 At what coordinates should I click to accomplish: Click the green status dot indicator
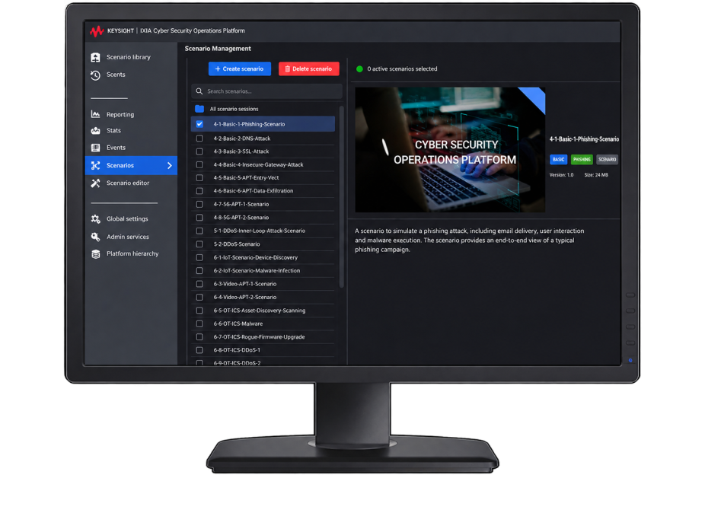click(x=359, y=69)
